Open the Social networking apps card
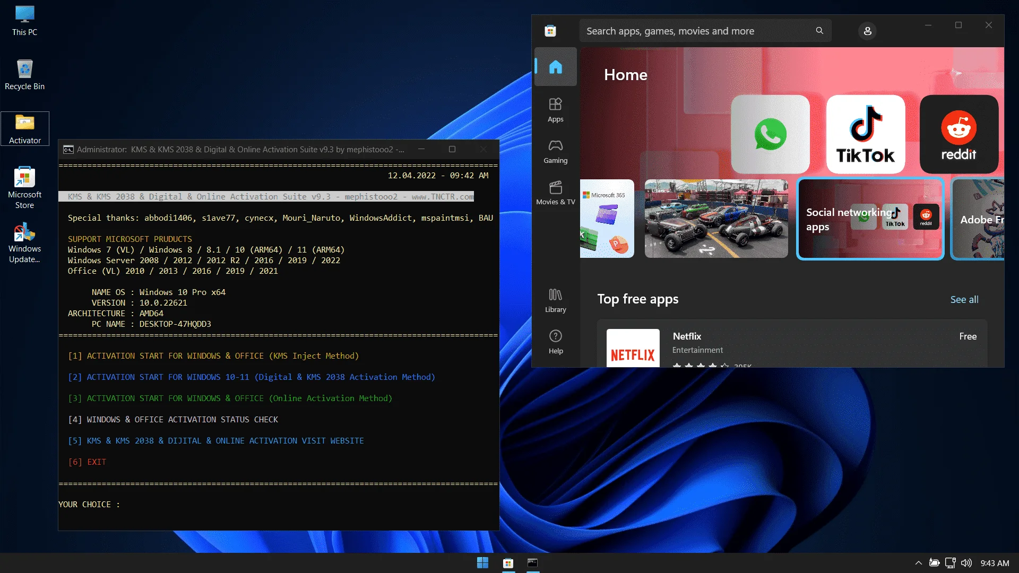The height and width of the screenshot is (573, 1019). coord(870,219)
